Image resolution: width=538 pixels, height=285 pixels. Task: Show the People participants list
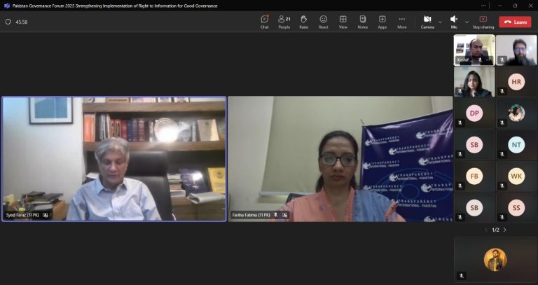click(284, 21)
